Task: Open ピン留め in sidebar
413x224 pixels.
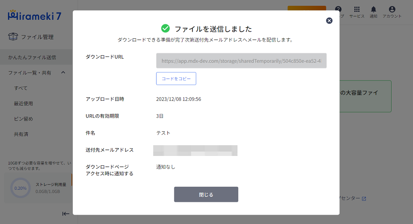Action: pyautogui.click(x=24, y=119)
